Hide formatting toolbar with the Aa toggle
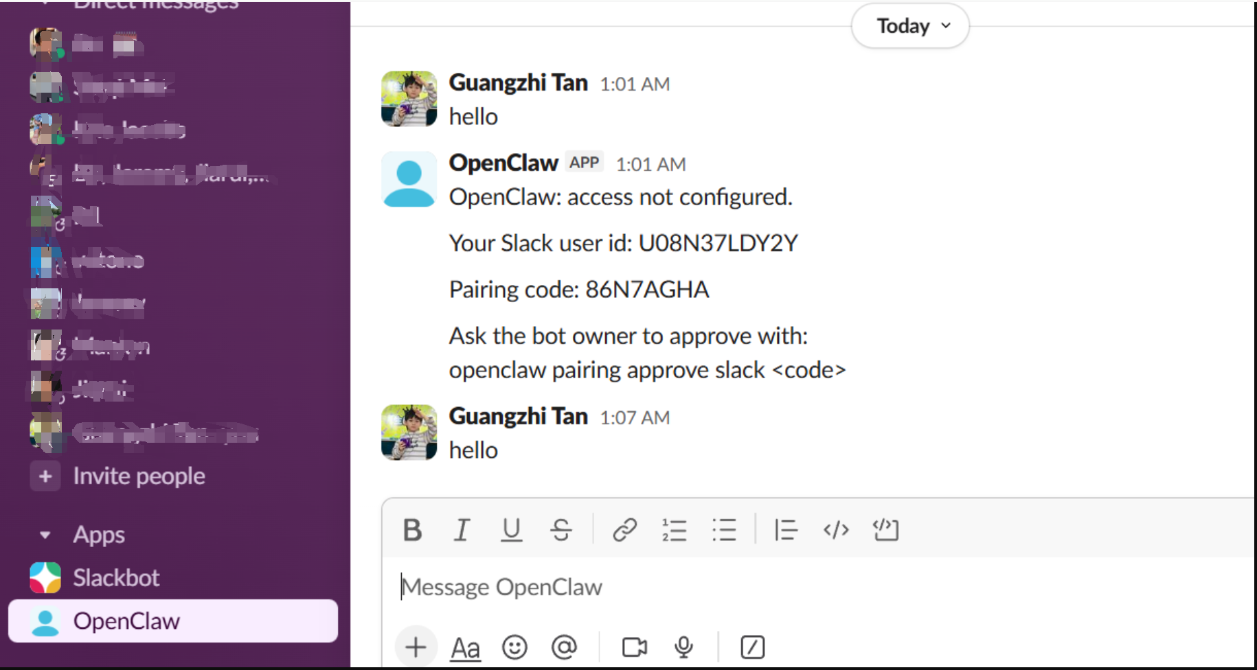This screenshot has width=1257, height=670. (x=465, y=648)
